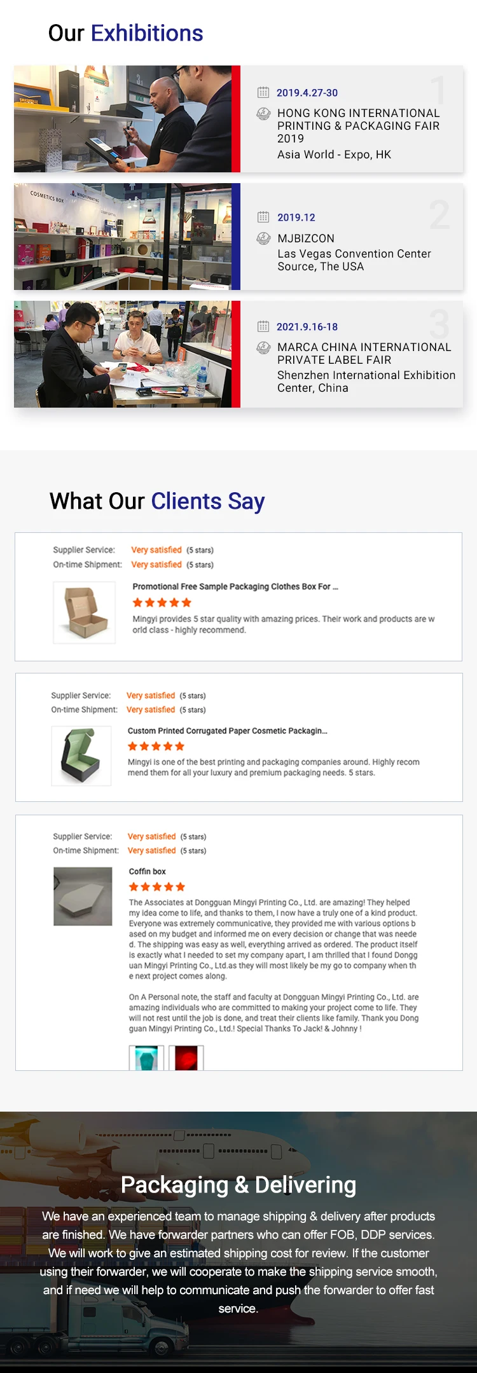Click the calendar icon beside 2019.12

pos(263,217)
